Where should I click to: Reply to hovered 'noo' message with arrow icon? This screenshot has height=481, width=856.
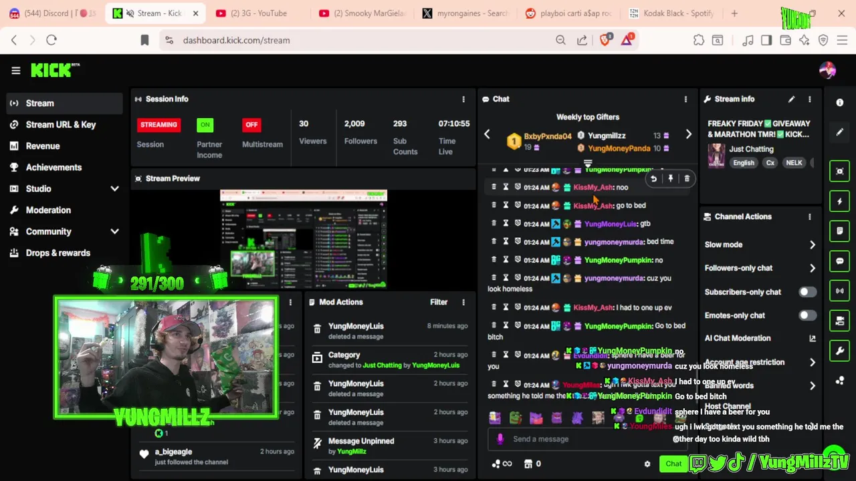653,178
